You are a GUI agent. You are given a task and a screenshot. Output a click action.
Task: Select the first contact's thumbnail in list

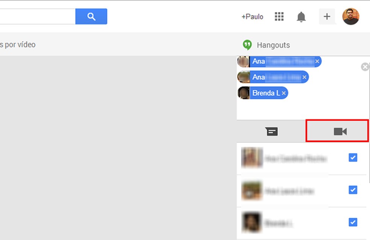coord(252,157)
